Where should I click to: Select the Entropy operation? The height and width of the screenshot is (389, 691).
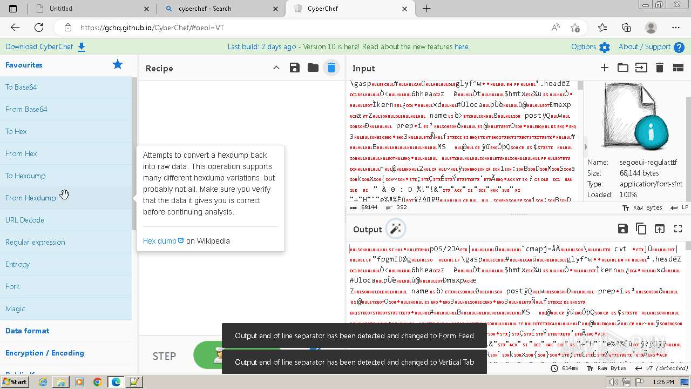point(66,264)
